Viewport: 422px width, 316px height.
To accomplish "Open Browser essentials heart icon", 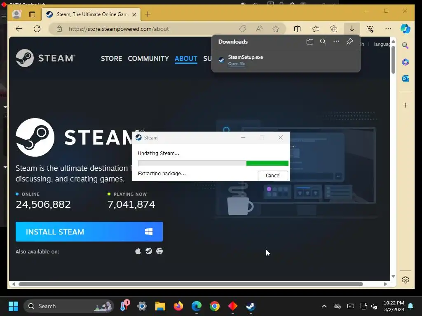I will point(370,29).
